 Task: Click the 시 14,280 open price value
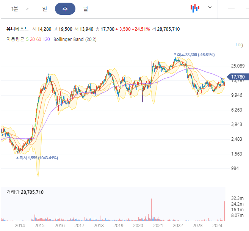tap(42, 29)
